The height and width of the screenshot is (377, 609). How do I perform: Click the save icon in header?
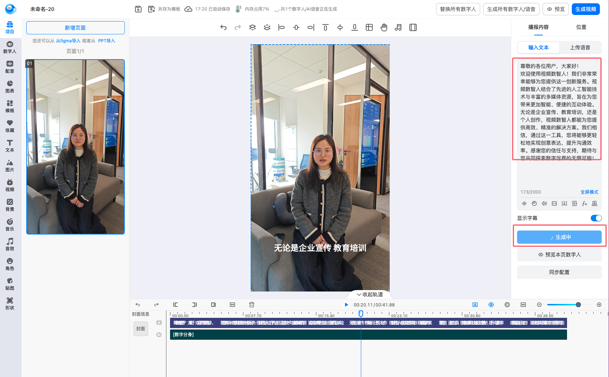point(138,9)
